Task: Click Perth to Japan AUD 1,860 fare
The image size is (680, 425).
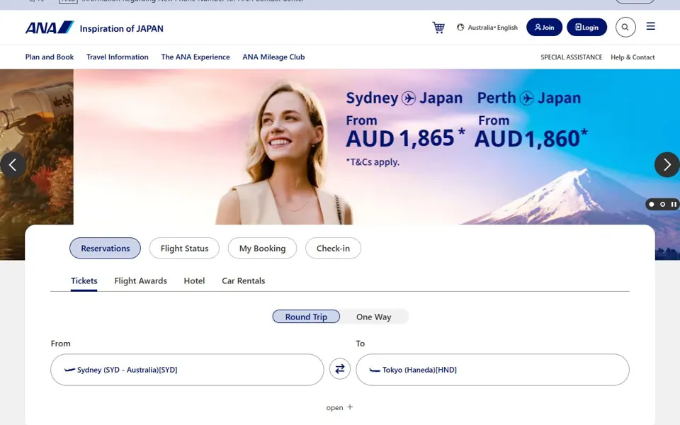Action: (531, 120)
